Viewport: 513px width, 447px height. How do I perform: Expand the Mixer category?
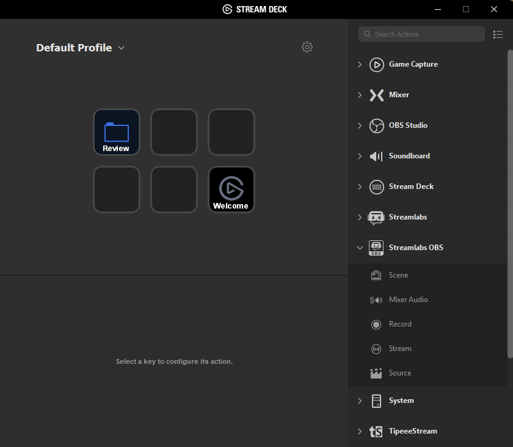click(x=360, y=95)
